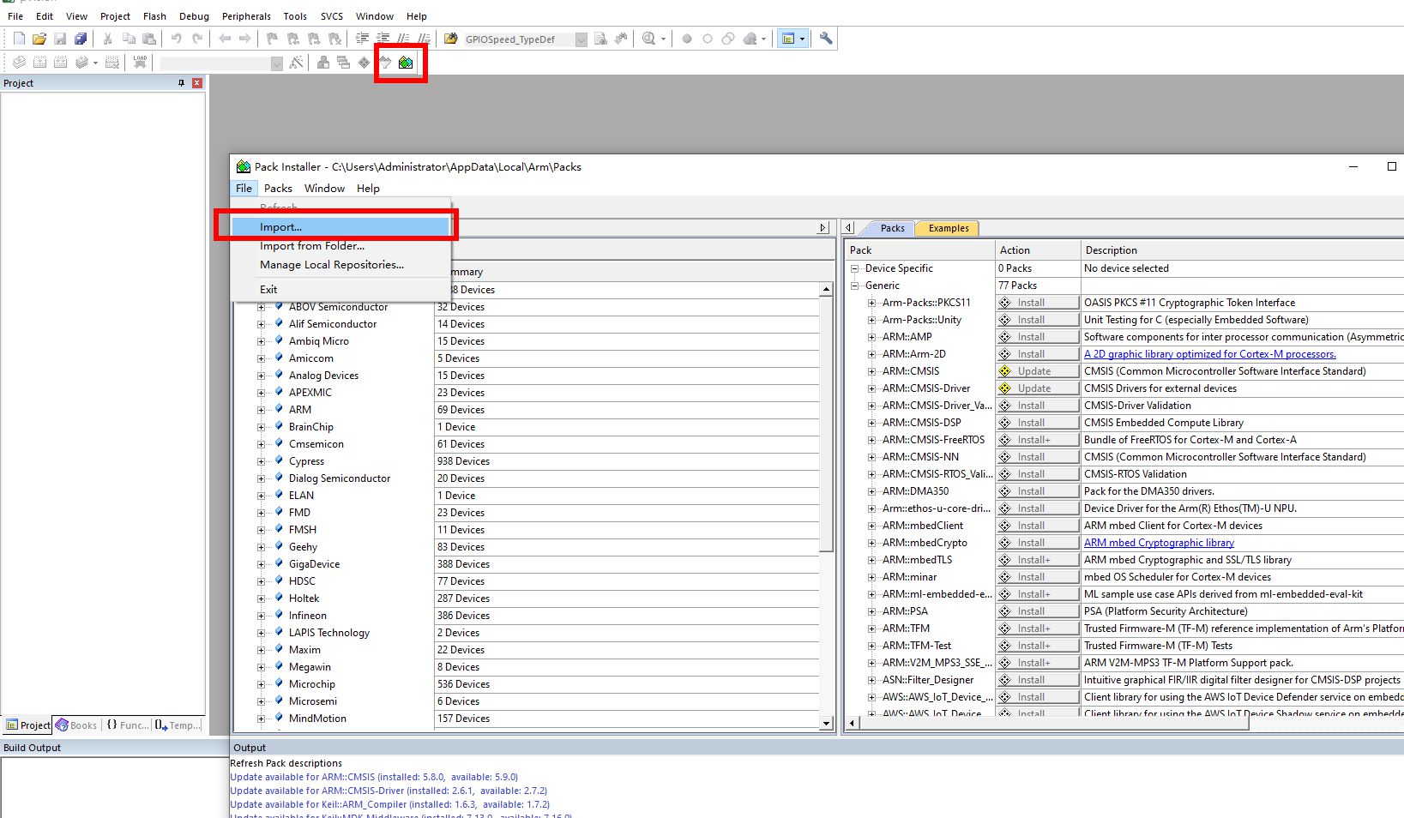
Task: Install the ARM::CMSIS-FreeRTOS pack
Action: coord(1037,440)
